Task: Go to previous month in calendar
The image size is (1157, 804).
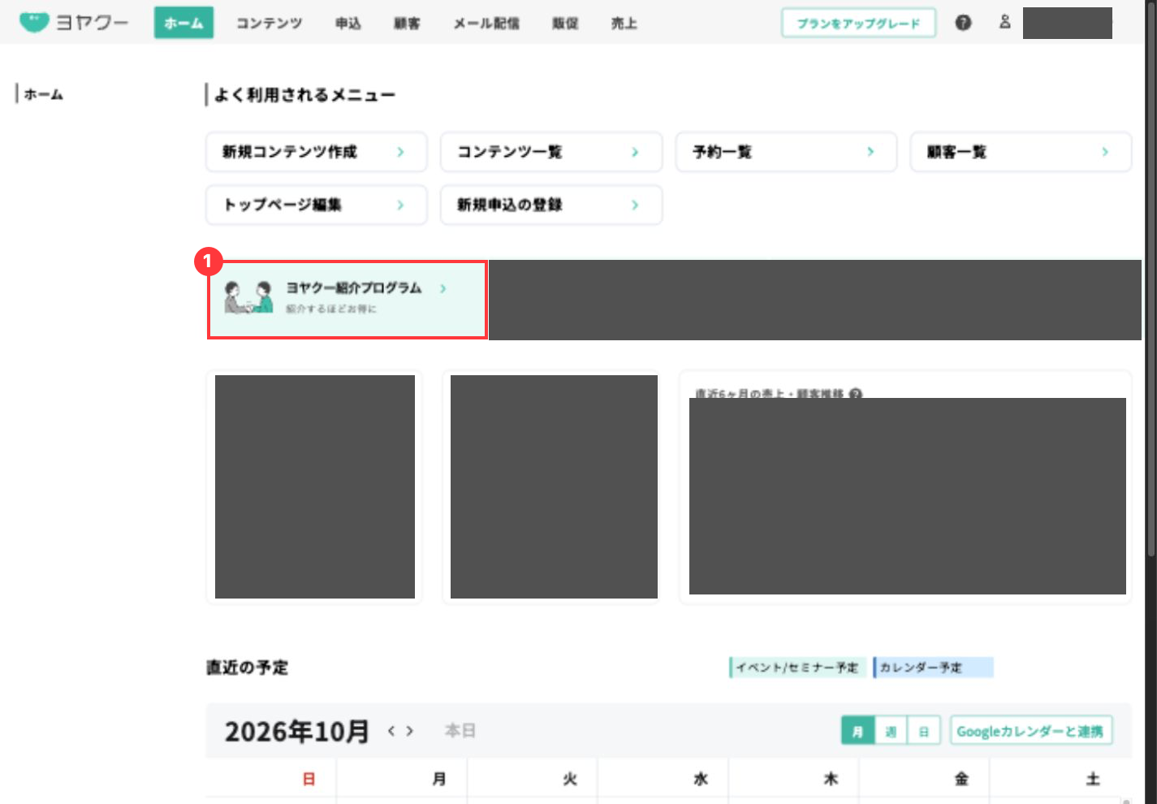Action: 391,731
